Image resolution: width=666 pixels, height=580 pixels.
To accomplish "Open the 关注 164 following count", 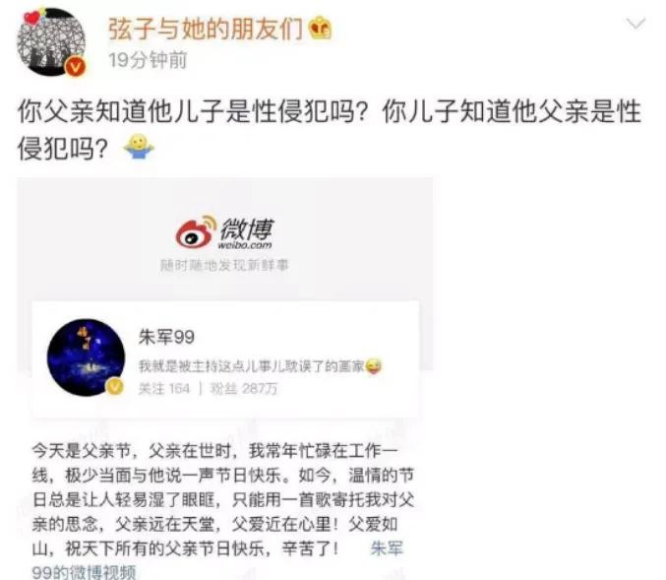I will point(164,388).
